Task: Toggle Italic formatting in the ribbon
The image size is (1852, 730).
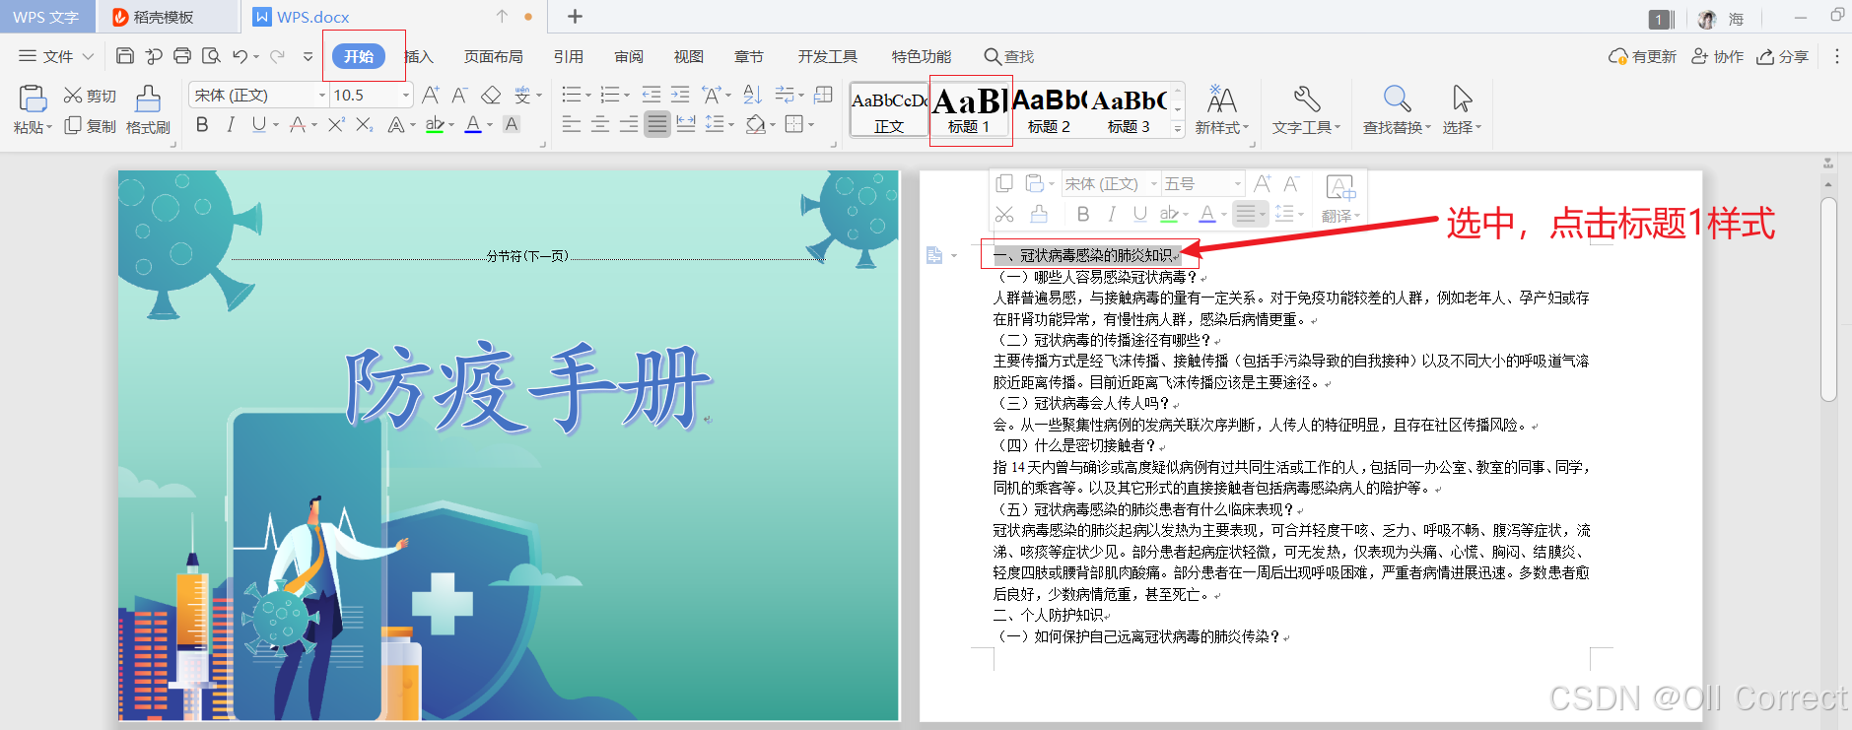Action: tap(231, 124)
